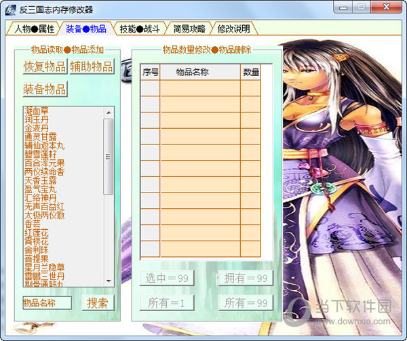Click the app icon in title bar
Viewport: 407px width, 341px height.
coord(11,10)
